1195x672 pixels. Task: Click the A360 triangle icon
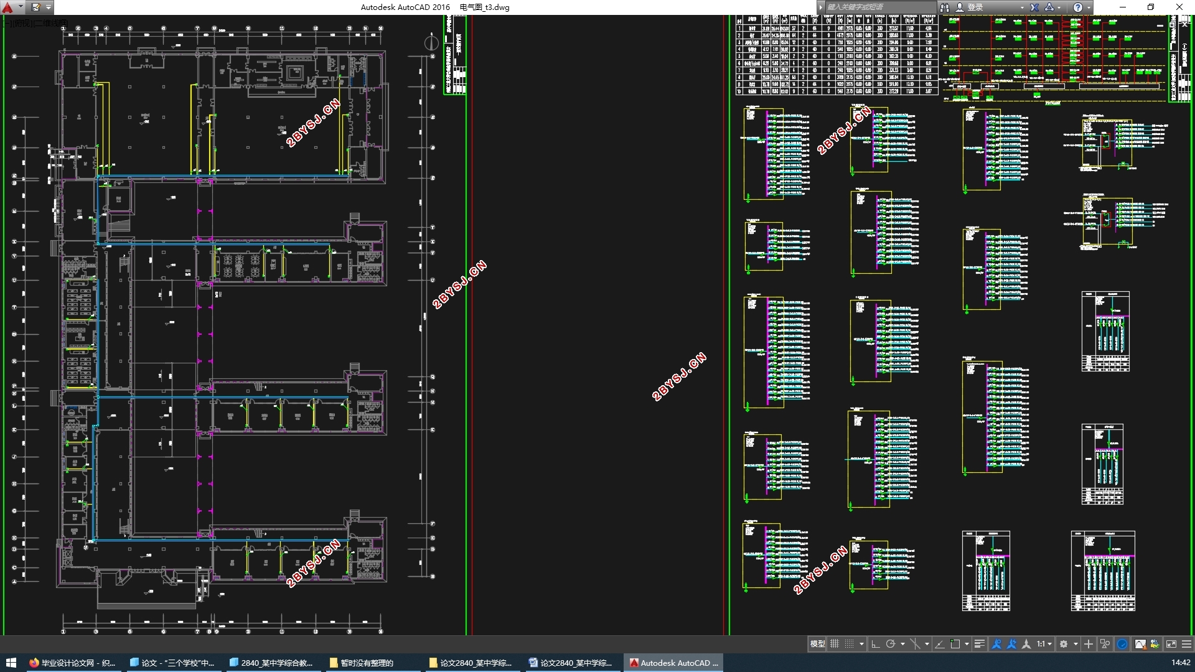coord(1049,7)
